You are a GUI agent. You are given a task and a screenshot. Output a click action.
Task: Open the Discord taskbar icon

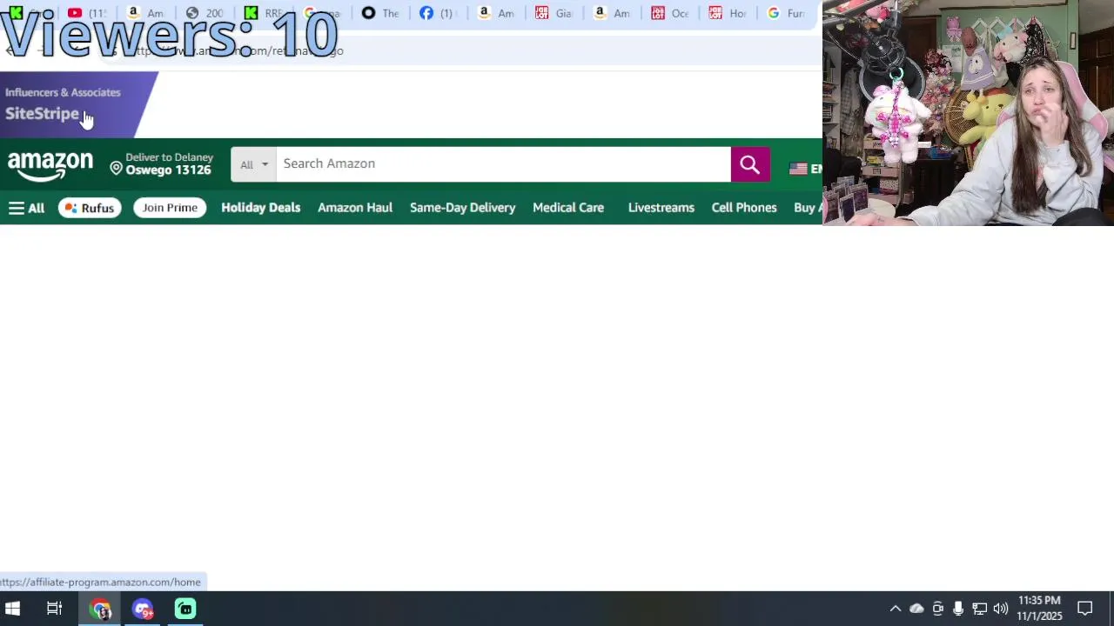click(143, 609)
